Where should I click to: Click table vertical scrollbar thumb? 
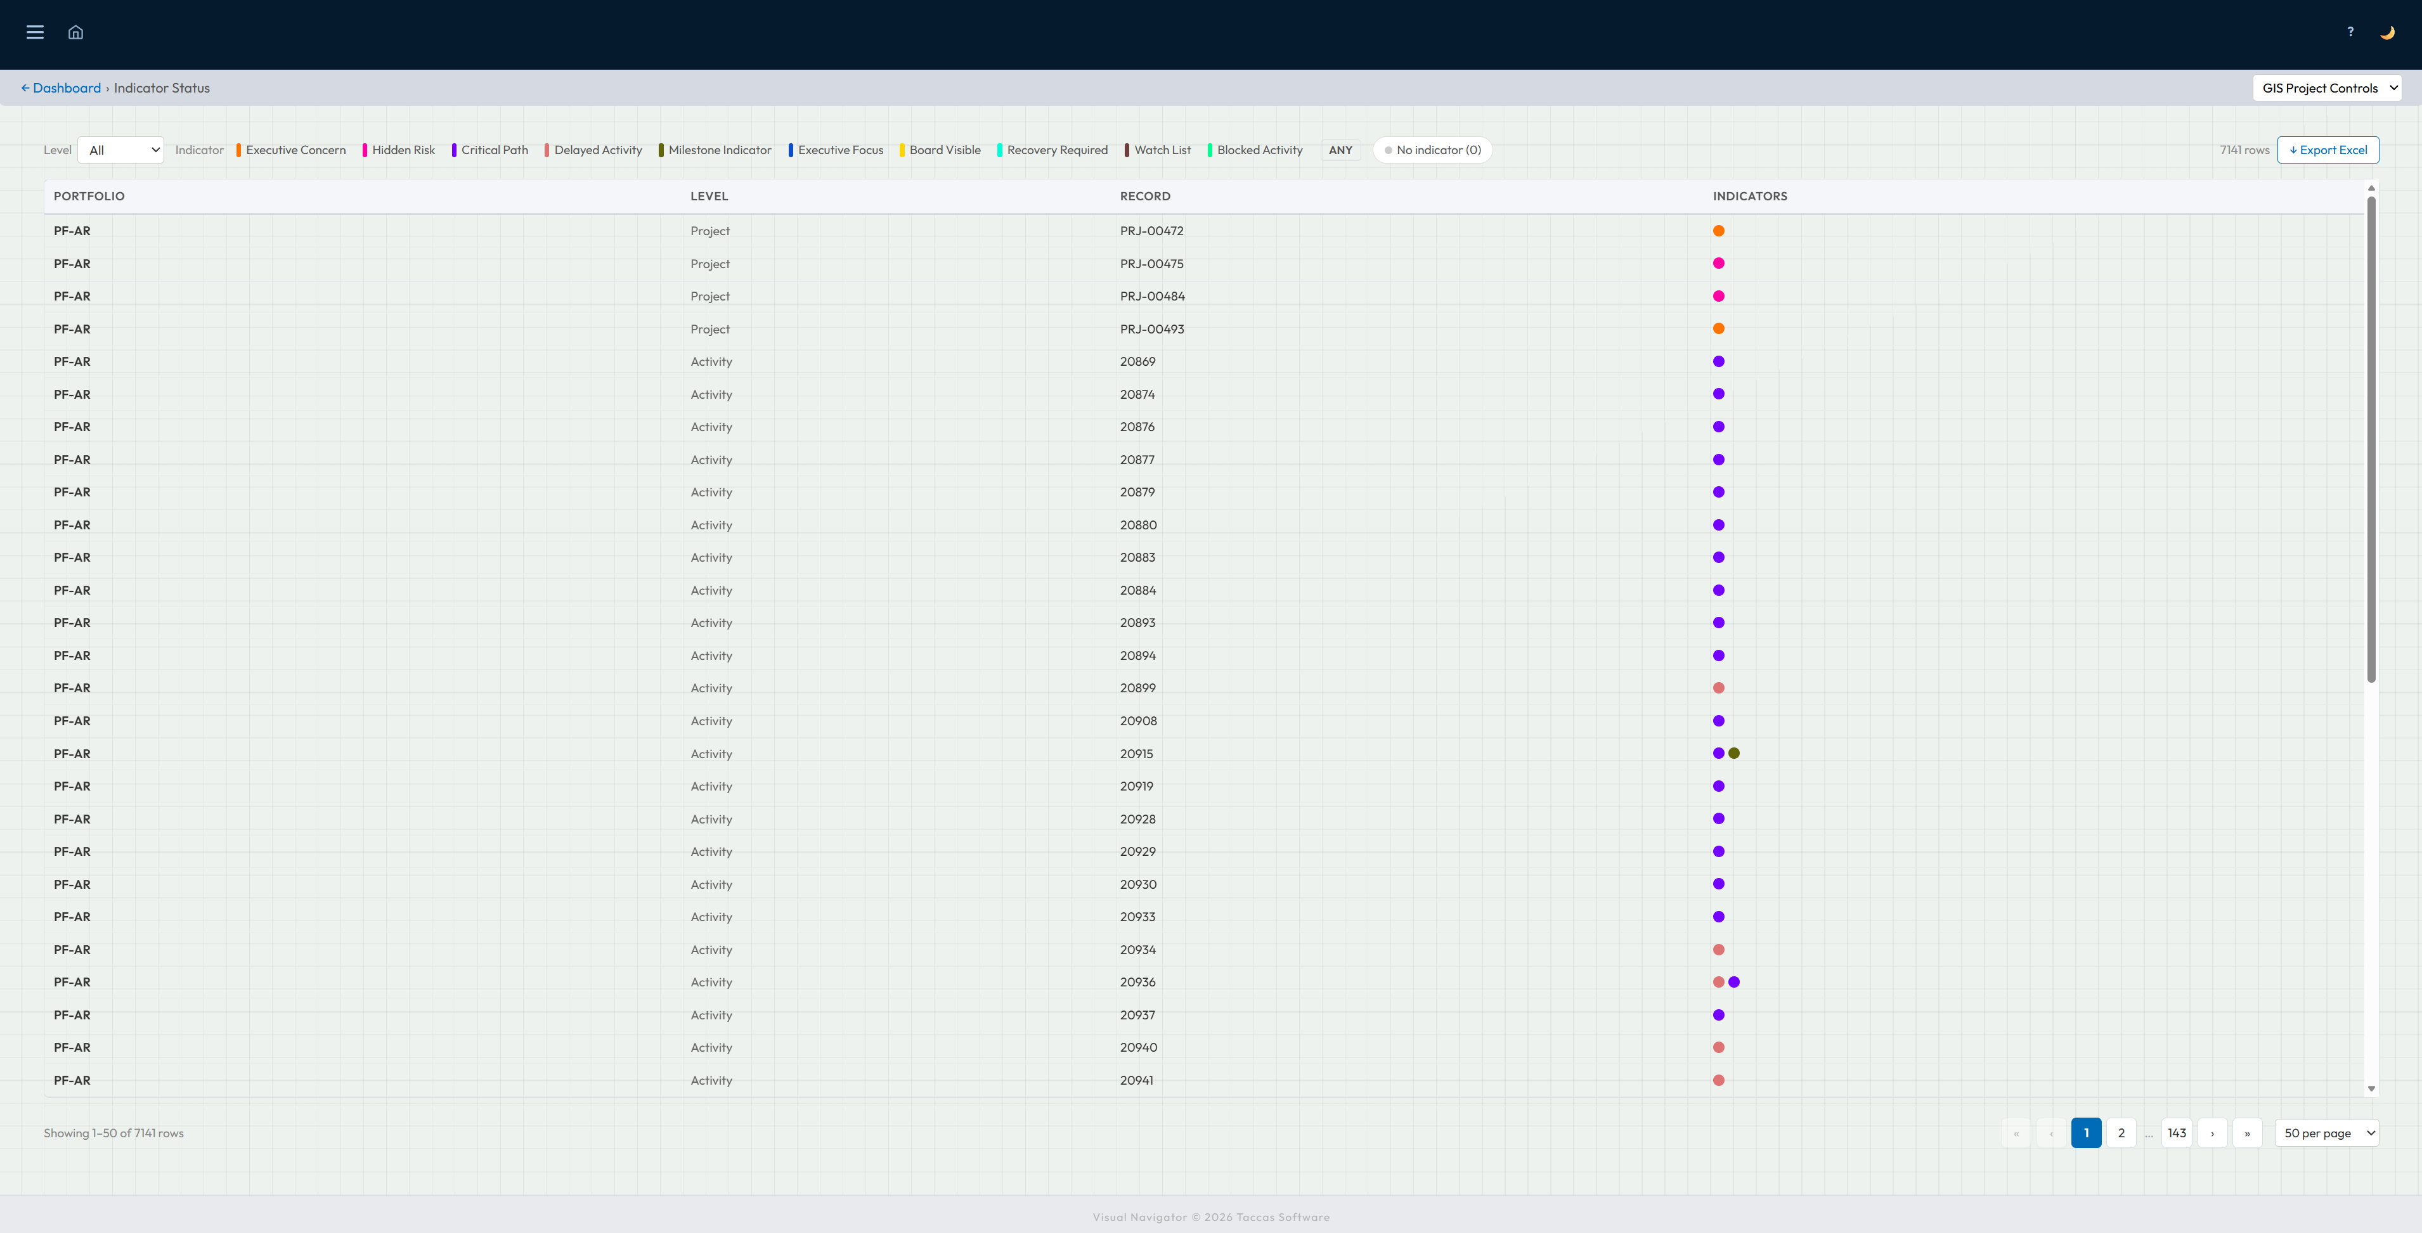click(x=2371, y=440)
